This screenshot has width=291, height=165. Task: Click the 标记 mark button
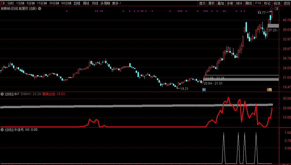click(267, 3)
